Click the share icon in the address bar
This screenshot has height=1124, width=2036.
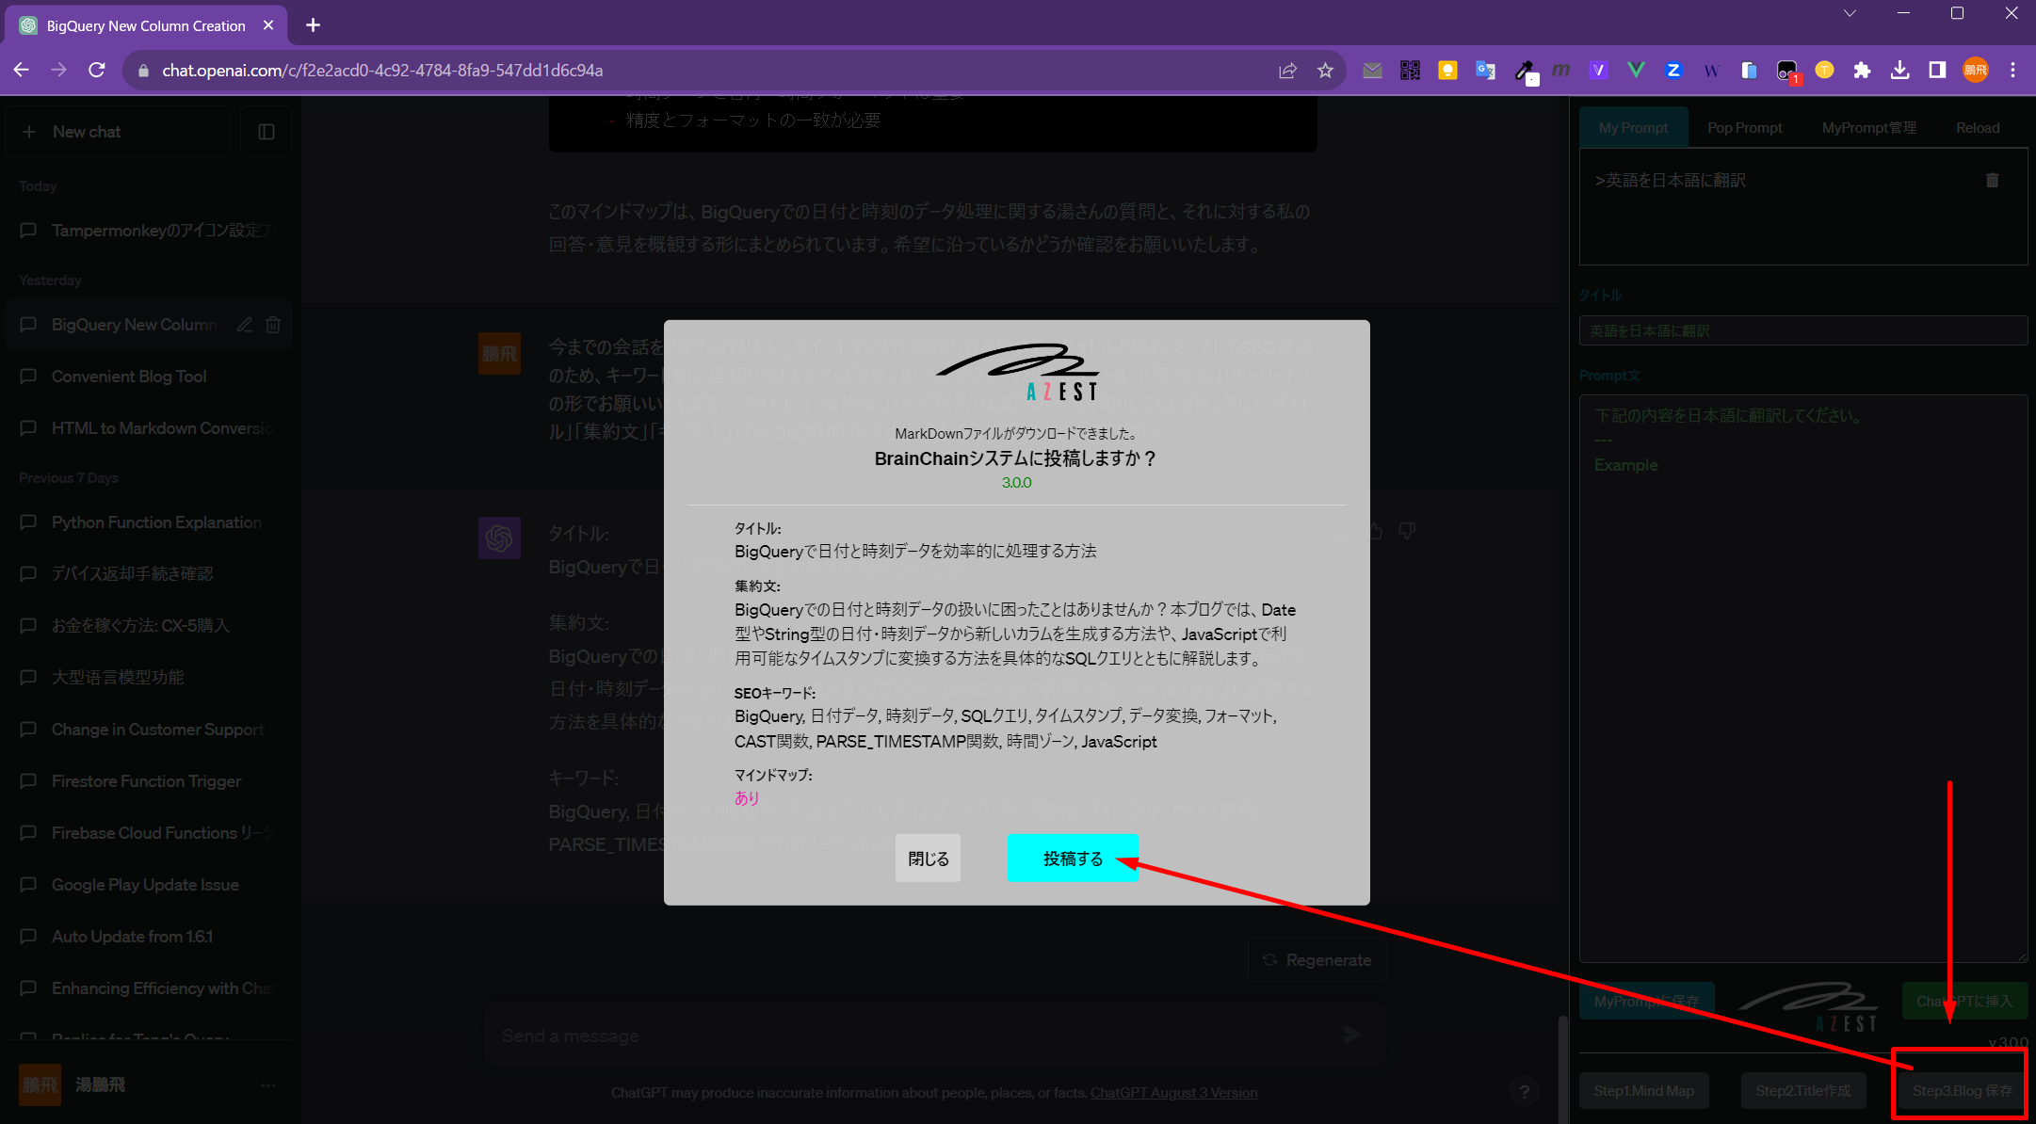point(1287,71)
